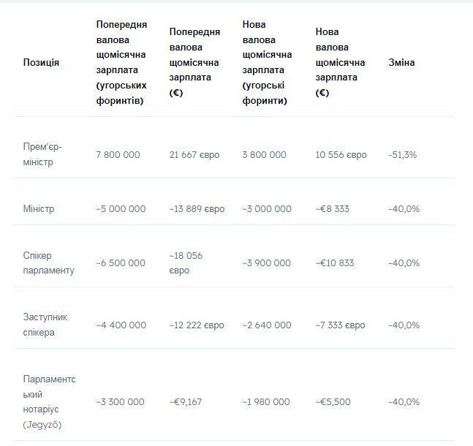Click the Прем'єр-міністр row label
This screenshot has width=473, height=446.
point(42,154)
